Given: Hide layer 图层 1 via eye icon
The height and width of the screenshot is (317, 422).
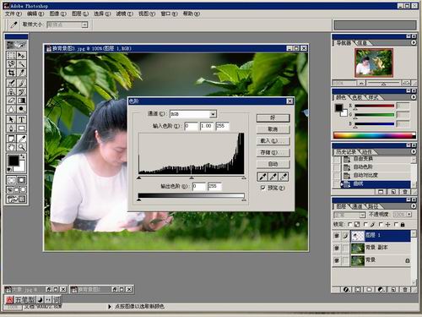Looking at the screenshot, I should pyautogui.click(x=337, y=236).
